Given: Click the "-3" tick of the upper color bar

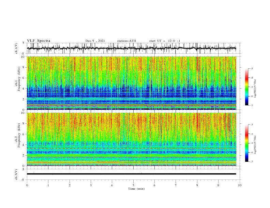Looking at the screenshot, I should pyautogui.click(x=251, y=68).
